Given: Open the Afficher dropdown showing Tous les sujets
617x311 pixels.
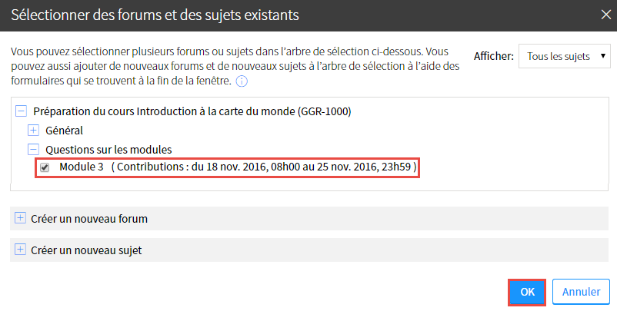Looking at the screenshot, I should (x=564, y=56).
